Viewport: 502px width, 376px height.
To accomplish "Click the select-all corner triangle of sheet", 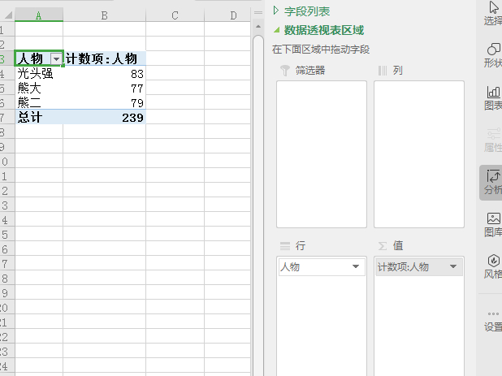I will point(8,15).
